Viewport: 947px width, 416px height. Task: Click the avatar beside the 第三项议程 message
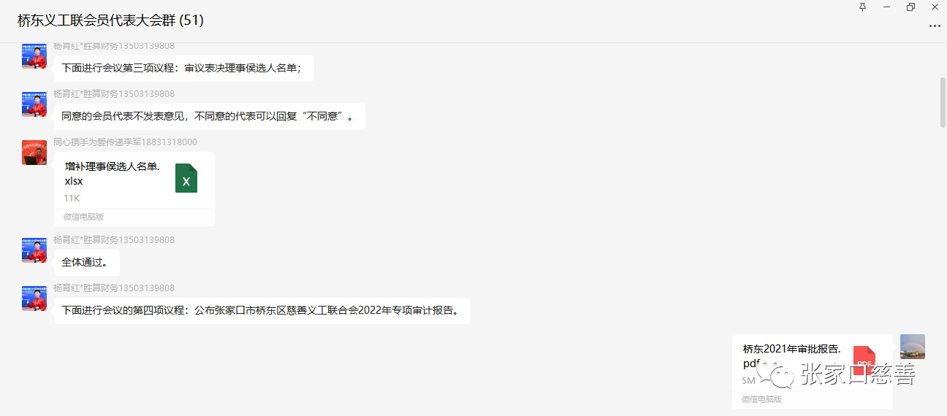[x=34, y=56]
